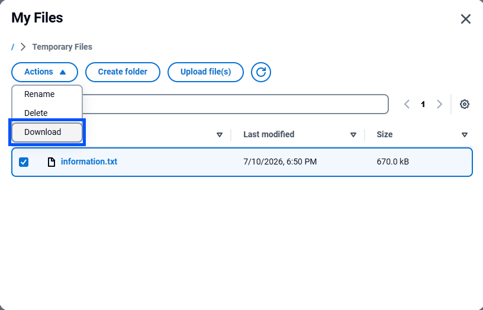Screen dimensions: 483x310
Task: Choose Download from the Actions menu
Action: [x=47, y=132]
